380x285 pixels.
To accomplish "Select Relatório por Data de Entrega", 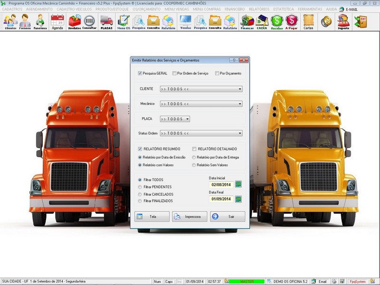I will [194, 157].
